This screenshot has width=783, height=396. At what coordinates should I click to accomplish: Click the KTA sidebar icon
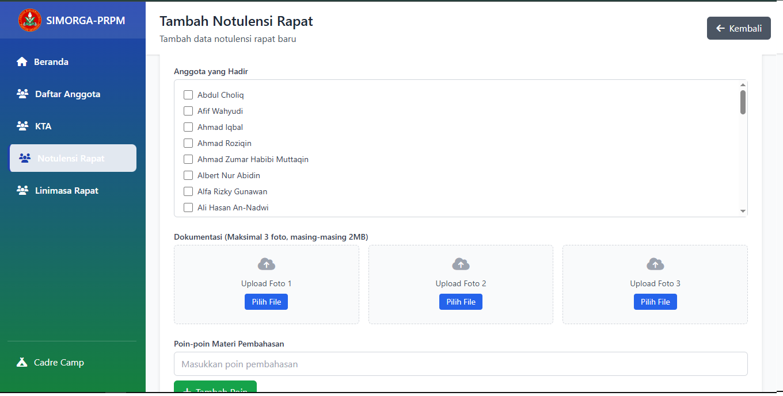22,126
